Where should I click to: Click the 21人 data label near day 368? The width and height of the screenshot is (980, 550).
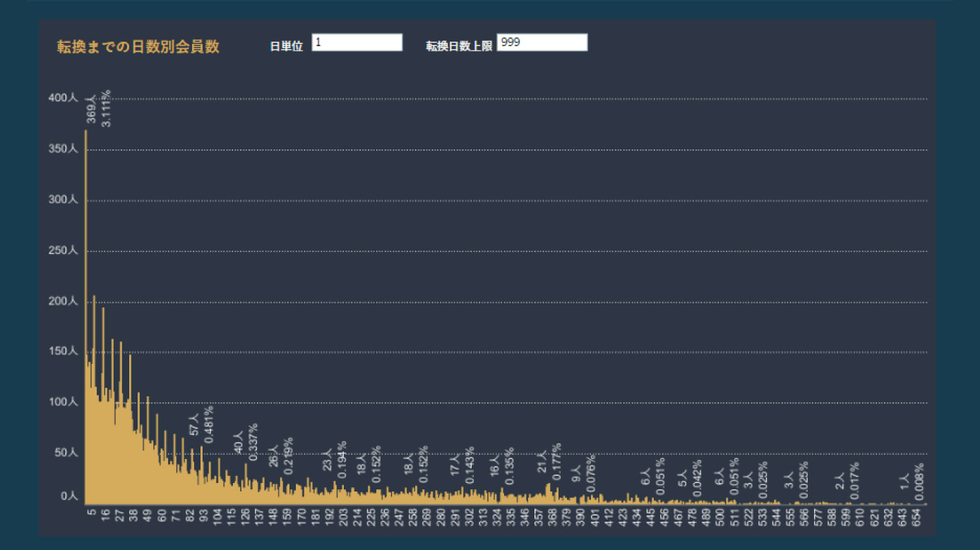tap(542, 462)
